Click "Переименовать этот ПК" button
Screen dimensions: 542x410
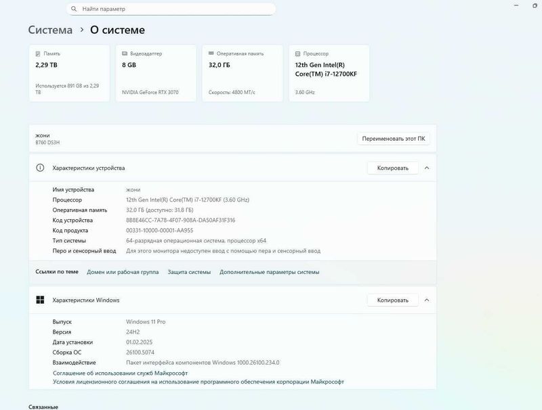click(394, 139)
